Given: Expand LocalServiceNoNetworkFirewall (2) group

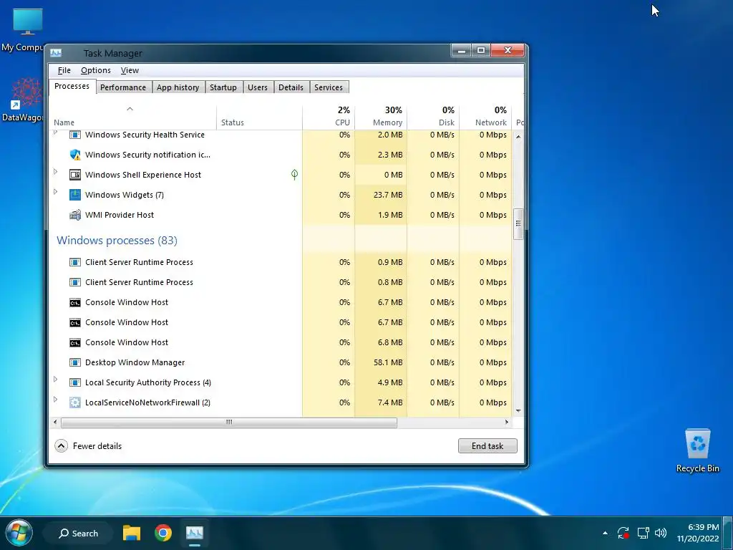Looking at the screenshot, I should [56, 400].
